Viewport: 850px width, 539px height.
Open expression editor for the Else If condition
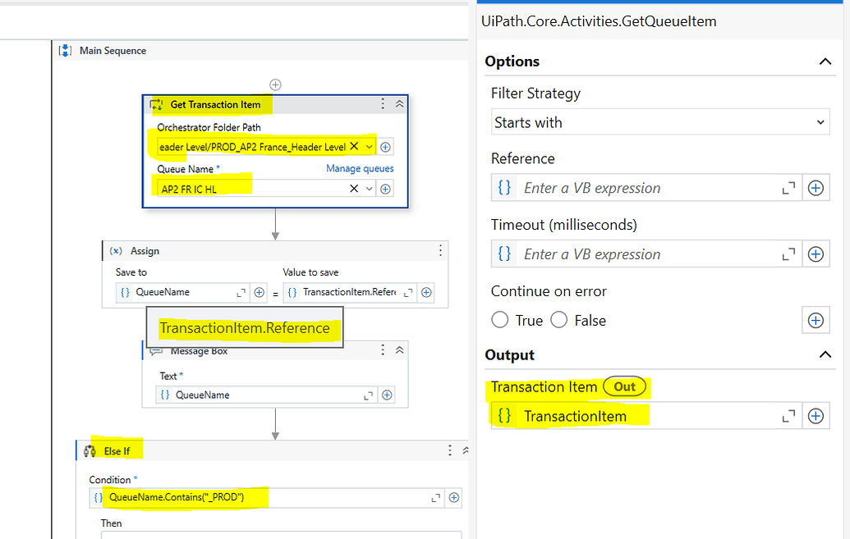tap(437, 497)
